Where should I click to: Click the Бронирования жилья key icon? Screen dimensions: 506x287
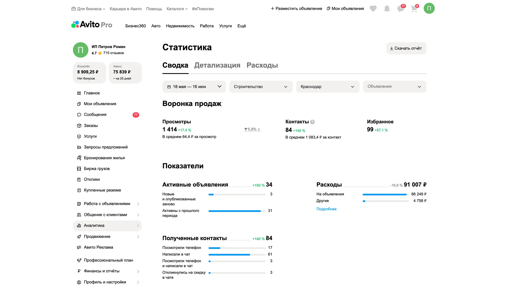point(79,158)
